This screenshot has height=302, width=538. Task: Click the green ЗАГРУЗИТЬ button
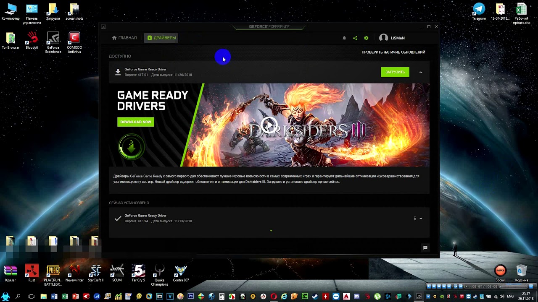click(x=395, y=72)
